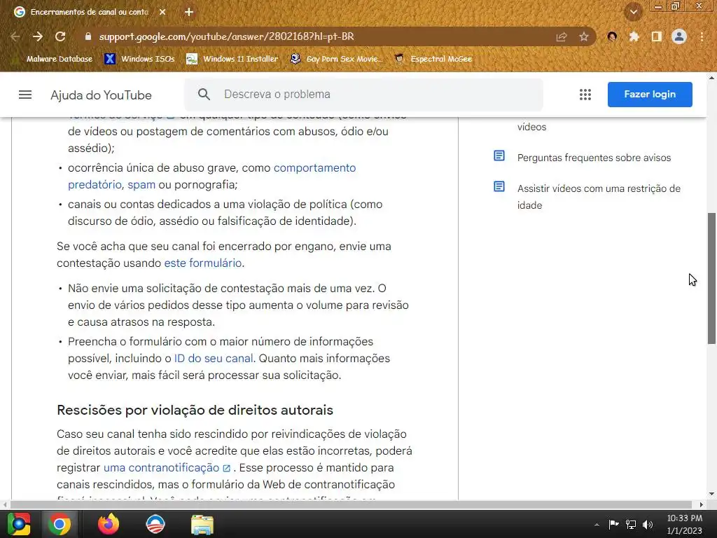
Task: Open the este formulário link
Action: (202, 263)
